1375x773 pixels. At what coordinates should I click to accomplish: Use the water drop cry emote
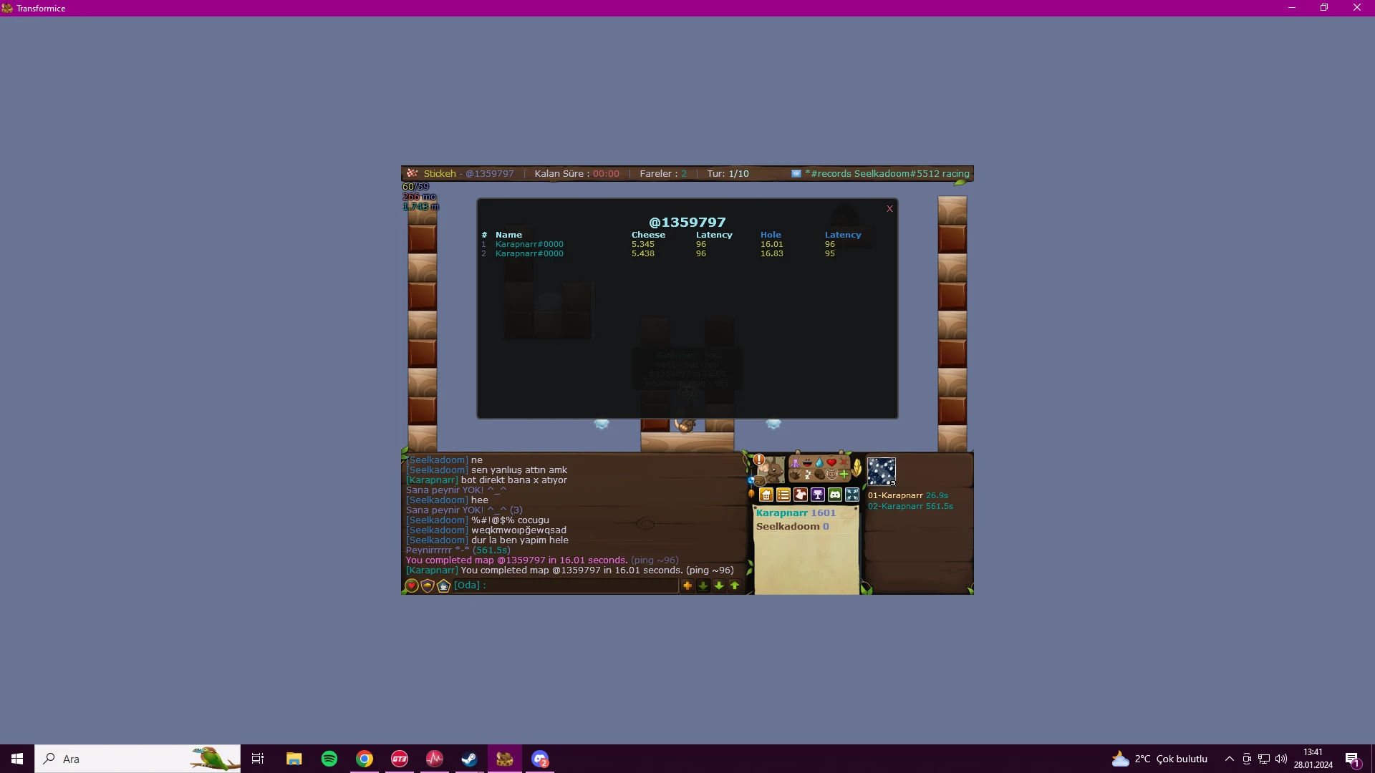[x=819, y=462]
